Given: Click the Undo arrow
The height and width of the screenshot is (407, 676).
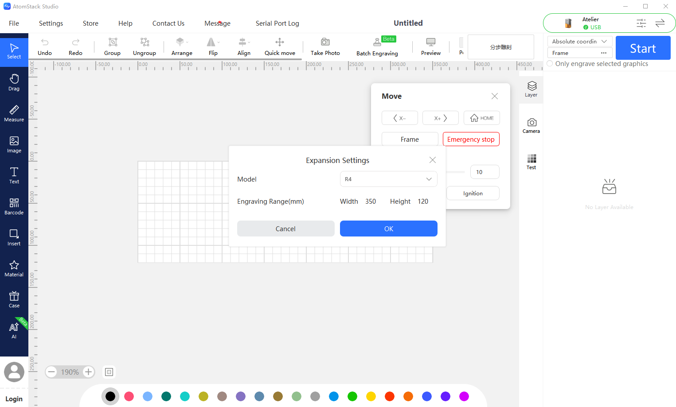Looking at the screenshot, I should coord(45,42).
